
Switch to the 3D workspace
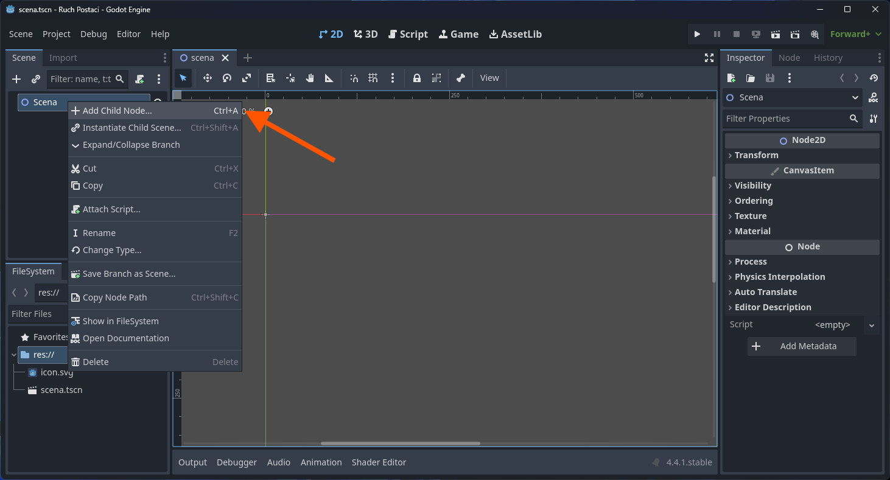[x=366, y=34]
